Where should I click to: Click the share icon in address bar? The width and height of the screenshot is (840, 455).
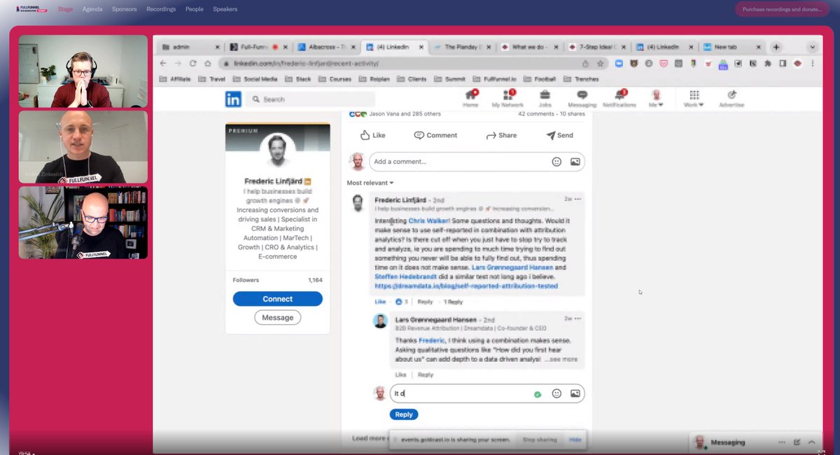pyautogui.click(x=585, y=63)
